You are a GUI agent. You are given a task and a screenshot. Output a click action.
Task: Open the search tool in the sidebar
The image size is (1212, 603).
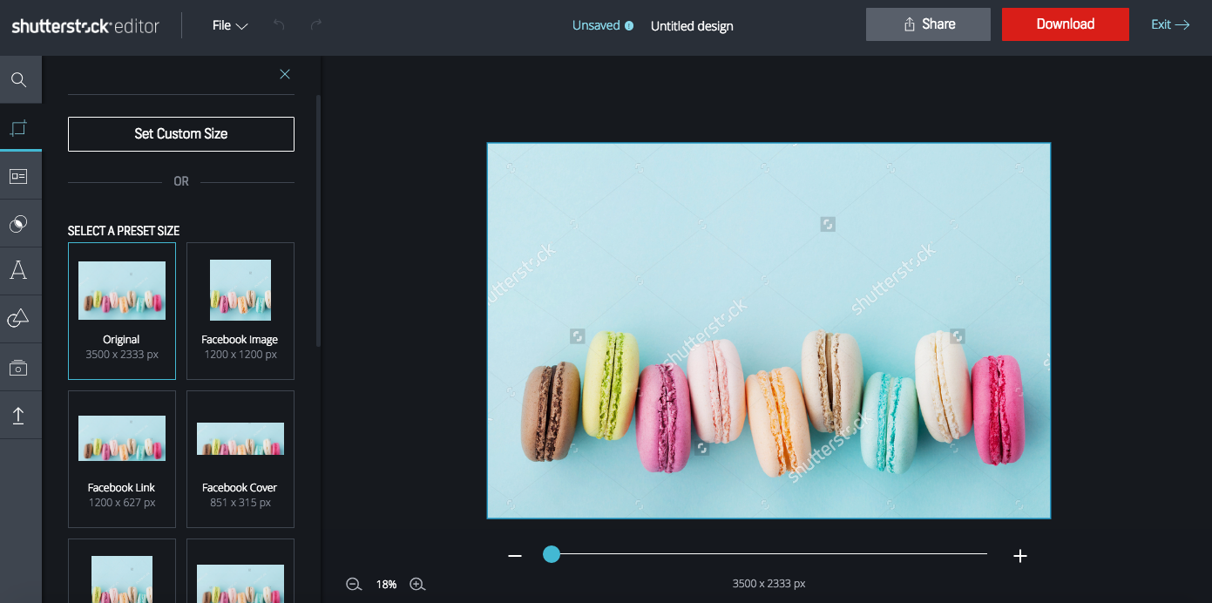[18, 81]
